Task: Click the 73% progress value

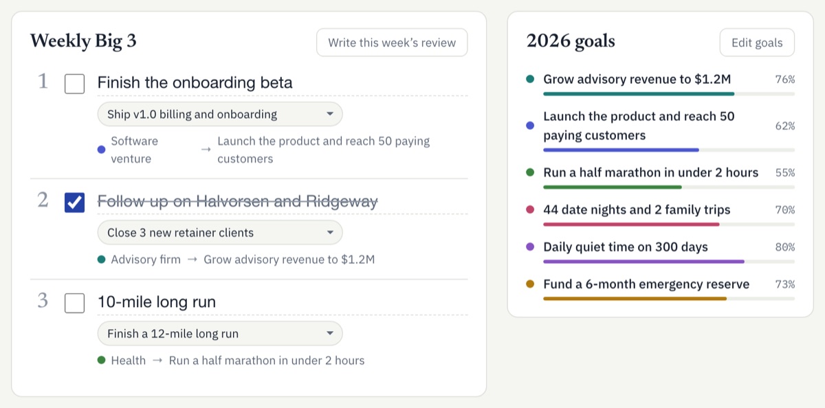Action: point(785,284)
